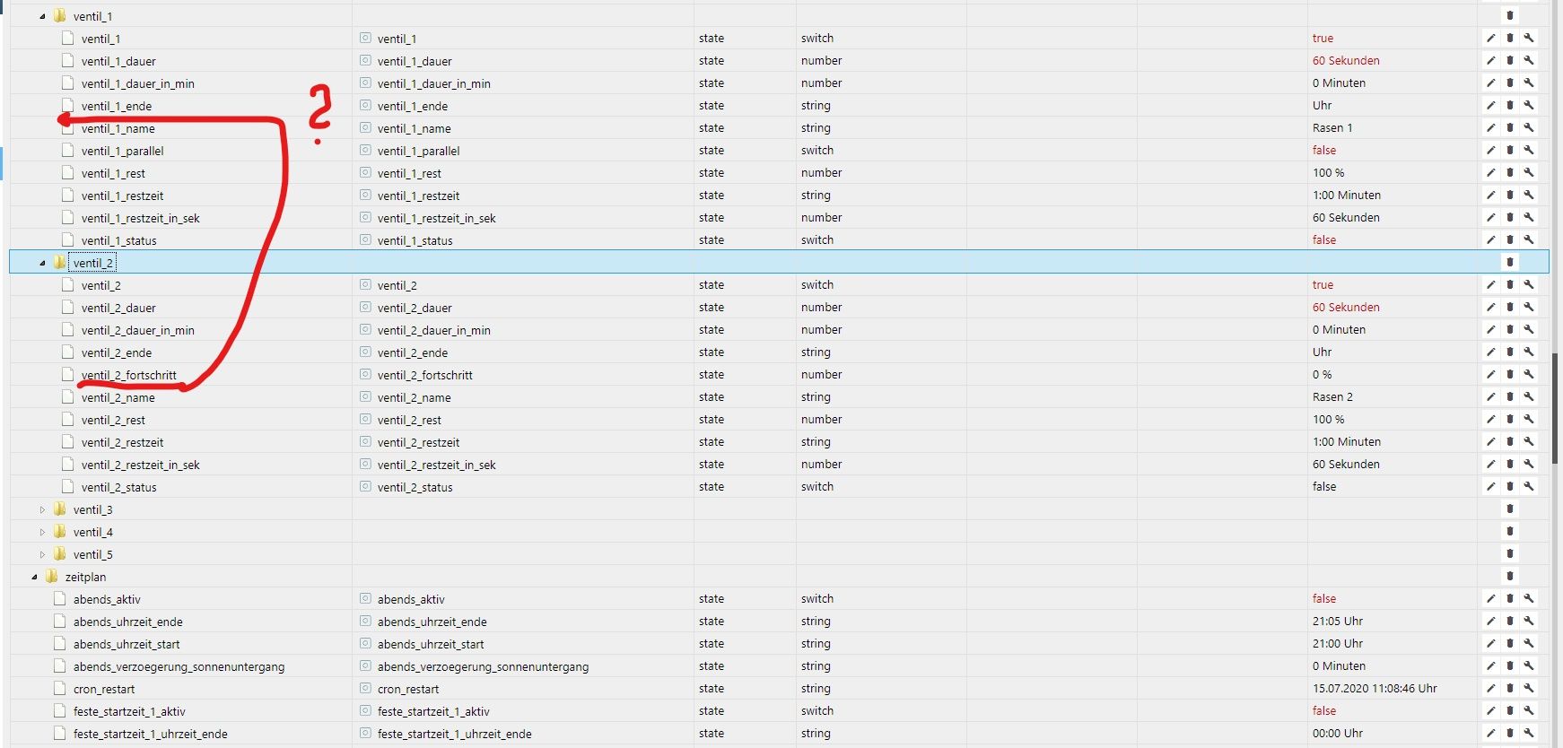Delete the ventil_1_dauer object

pos(1510,60)
